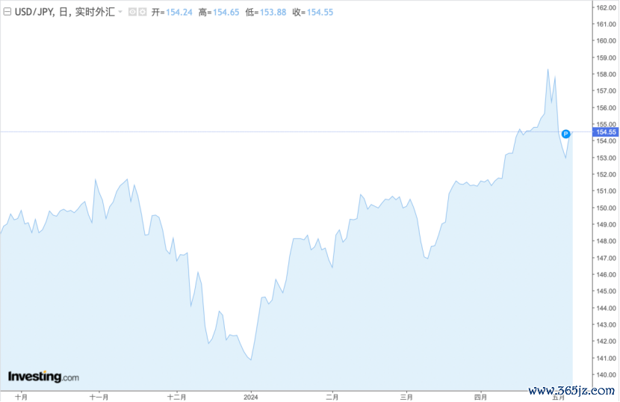Collapse the USD/JPY legend with minus box
The width and height of the screenshot is (620, 402).
(7, 13)
